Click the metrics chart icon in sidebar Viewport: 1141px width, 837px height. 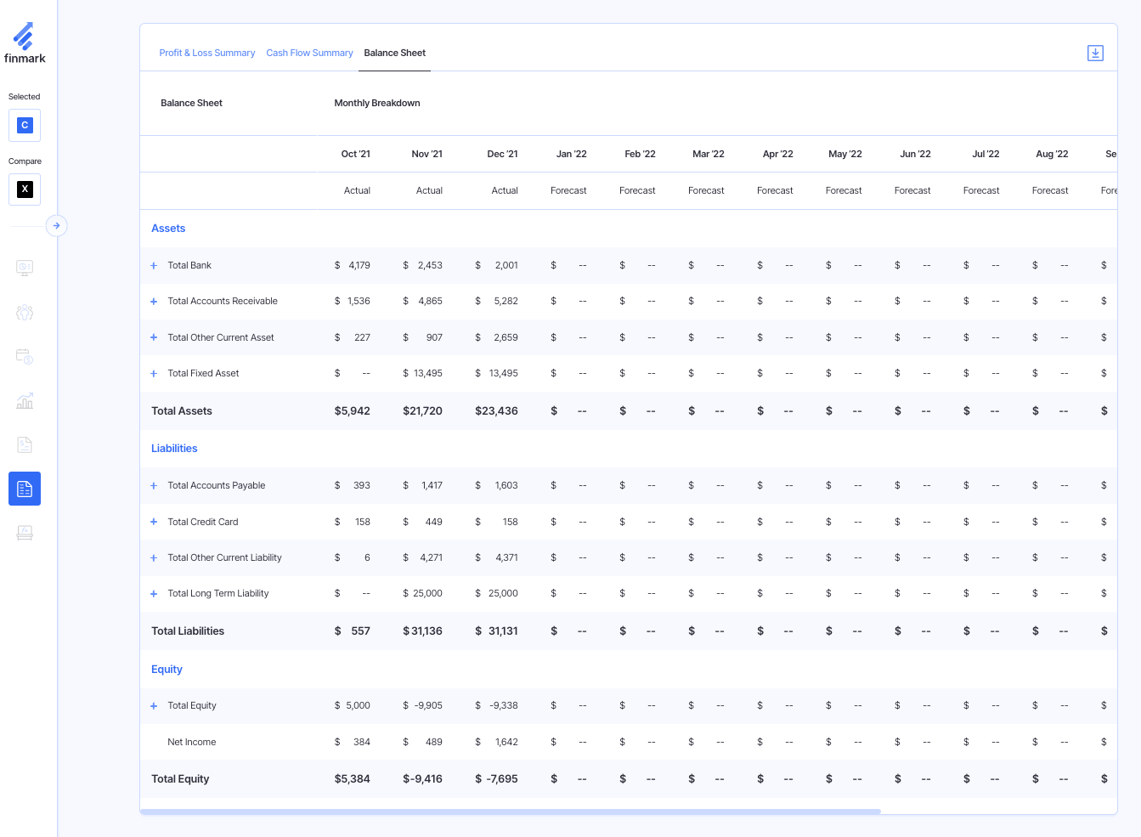tap(25, 400)
